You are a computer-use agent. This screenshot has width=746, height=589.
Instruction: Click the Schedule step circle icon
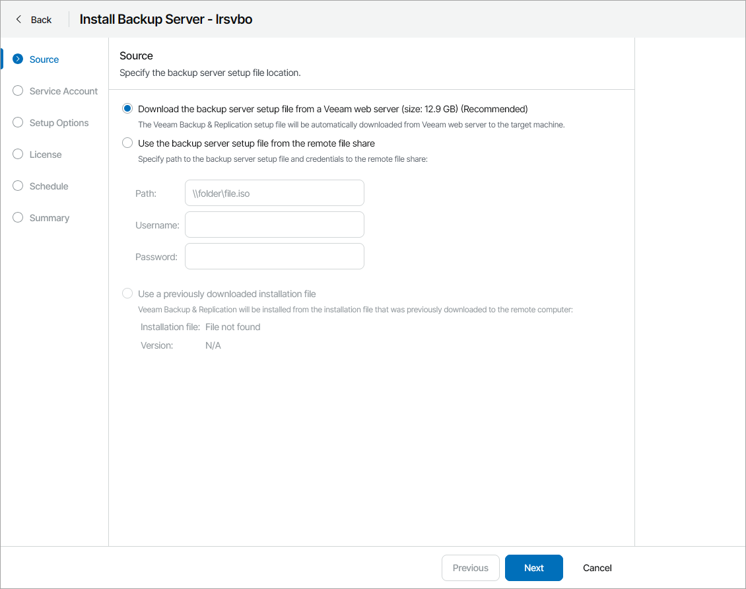[17, 186]
